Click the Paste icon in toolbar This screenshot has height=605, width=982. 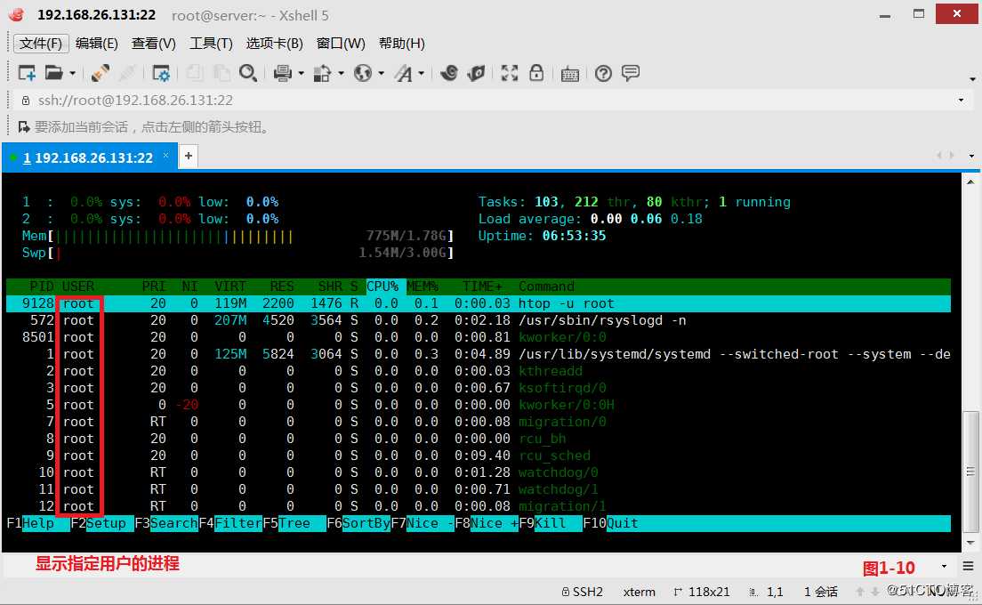coord(221,73)
